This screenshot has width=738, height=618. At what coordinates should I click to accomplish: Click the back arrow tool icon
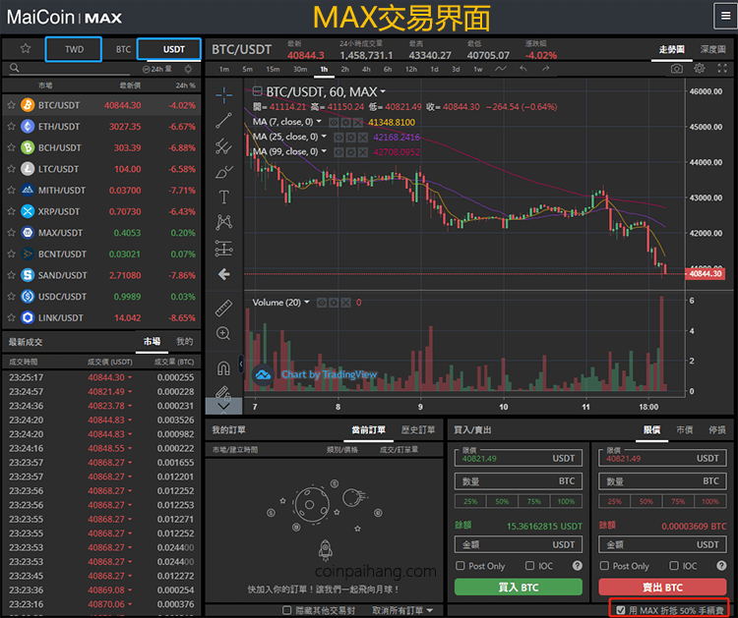224,274
